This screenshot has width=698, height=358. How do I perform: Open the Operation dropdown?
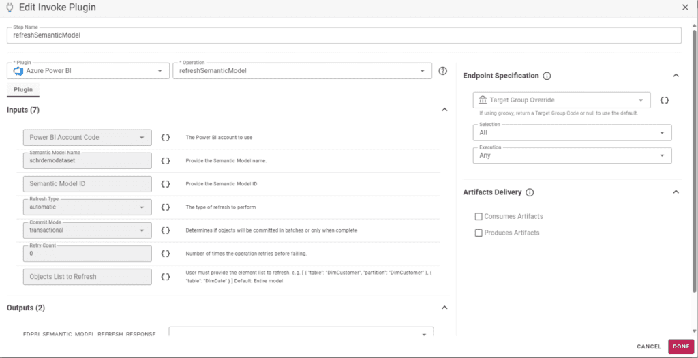[302, 71]
